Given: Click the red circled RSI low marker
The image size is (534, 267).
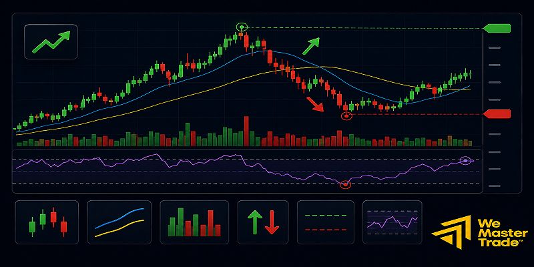Looking at the screenshot, I should [345, 184].
